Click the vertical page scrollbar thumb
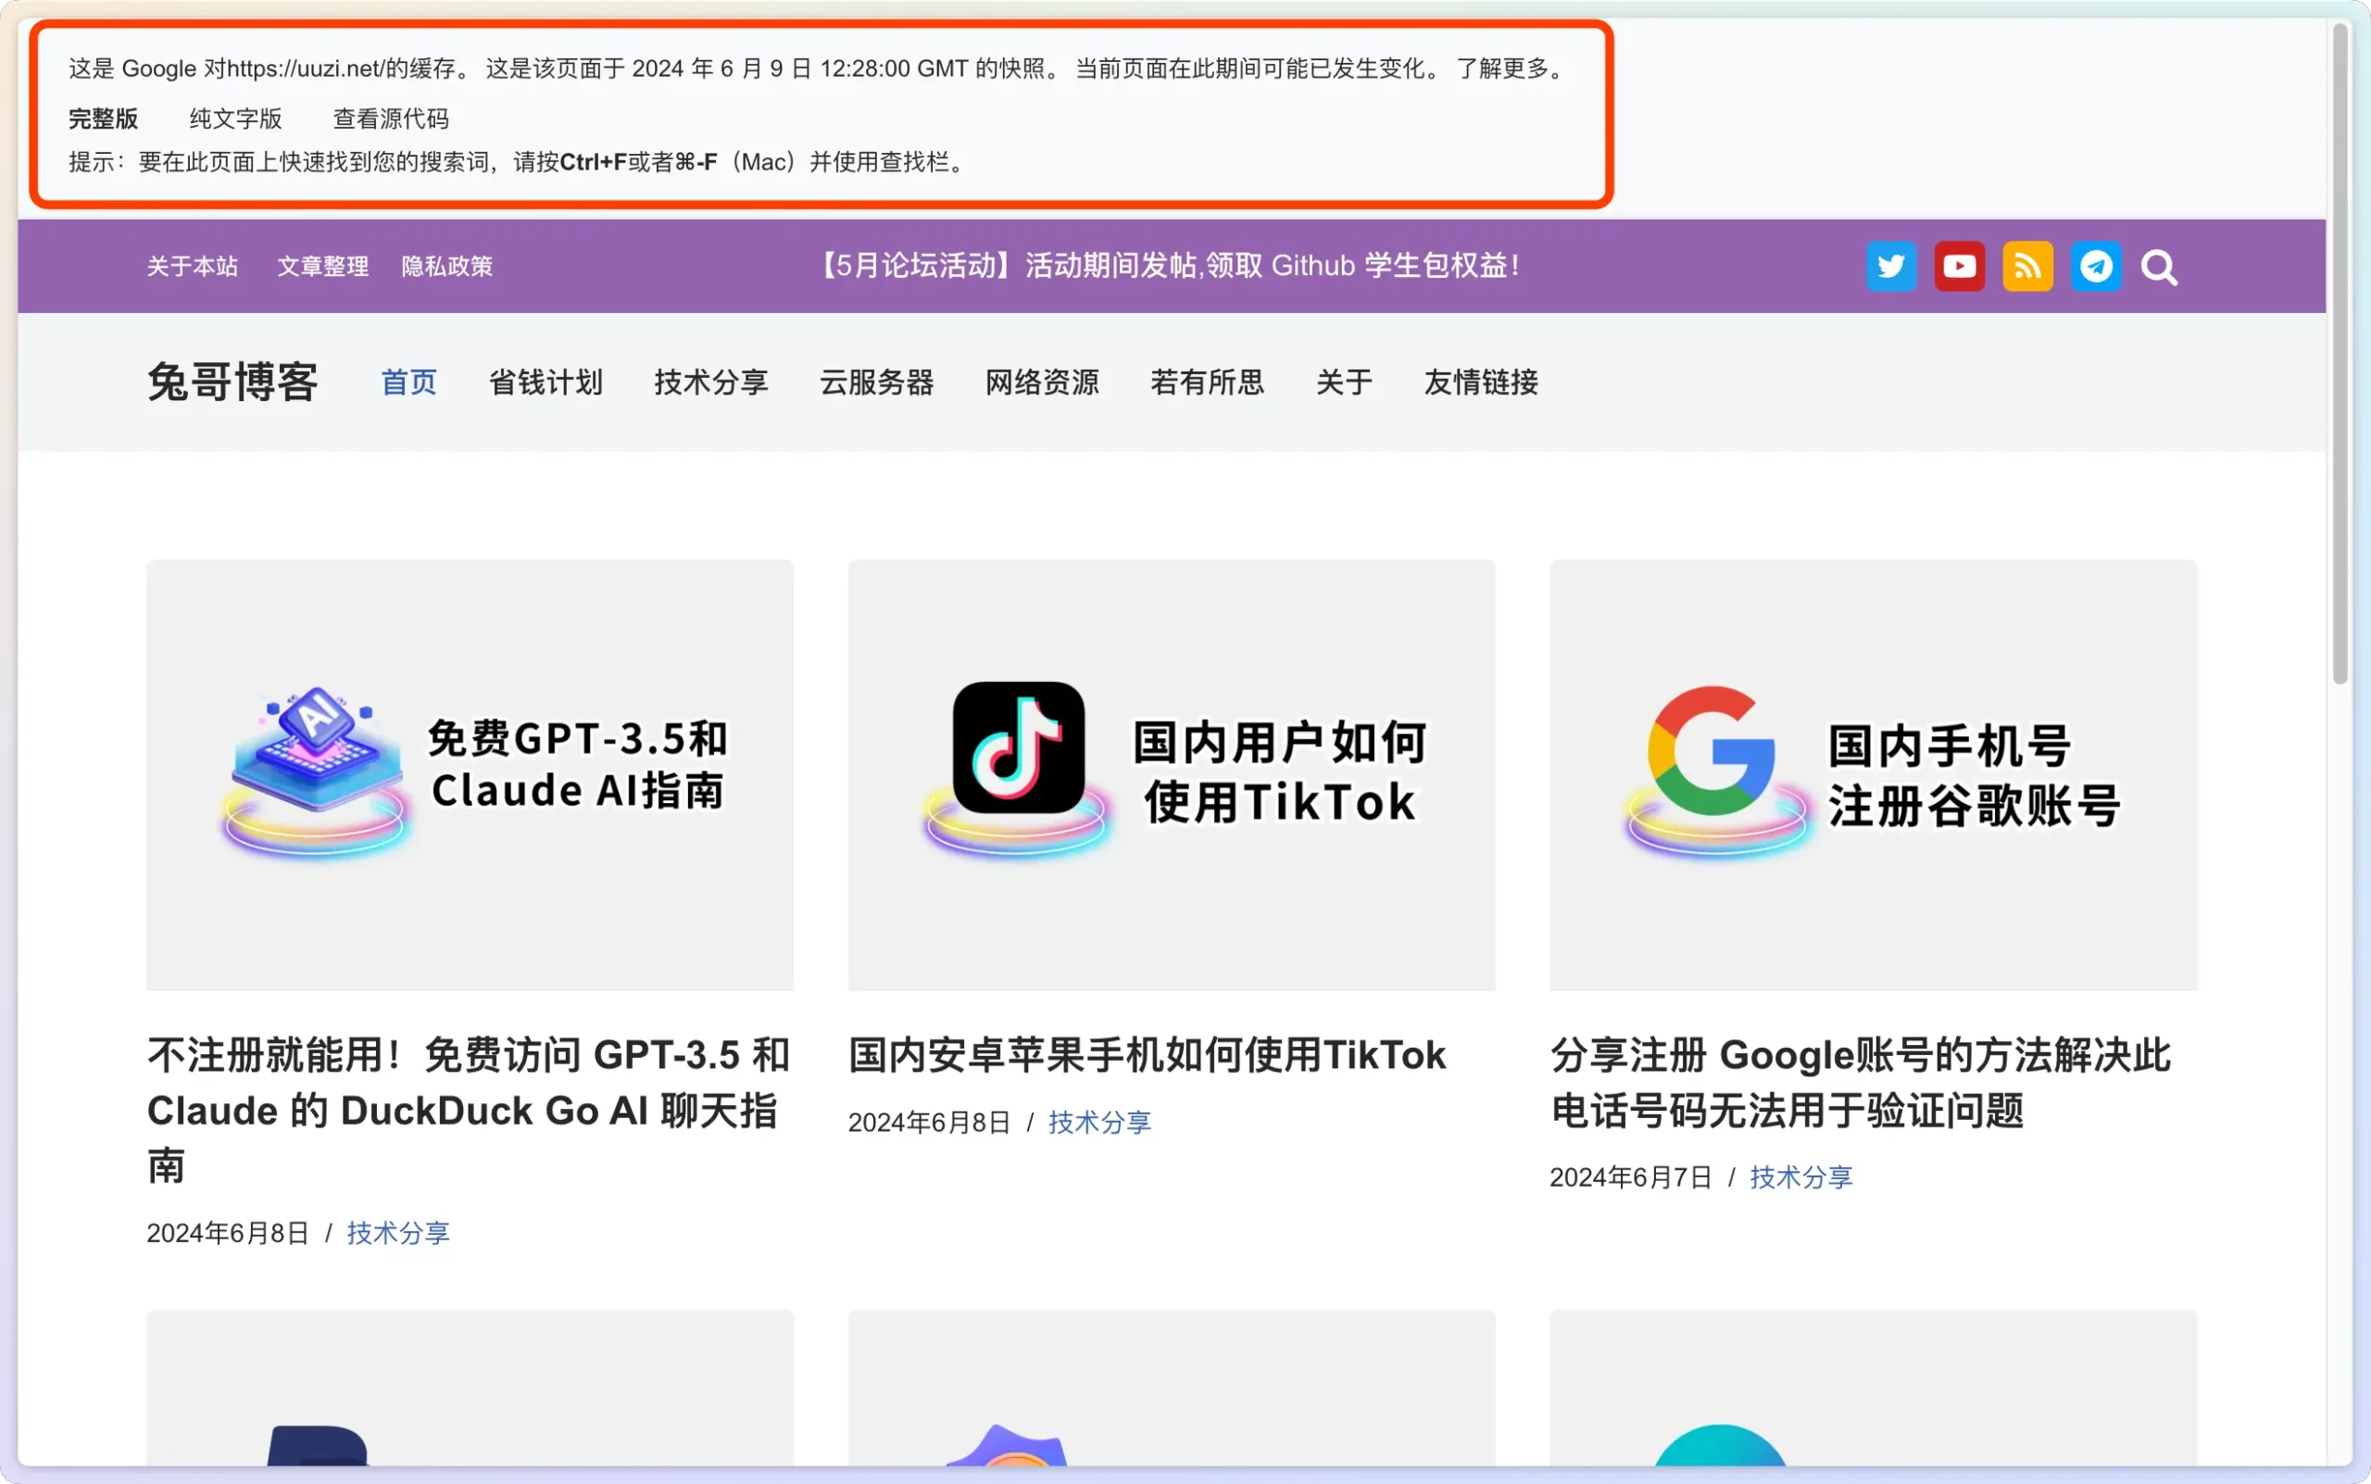 tap(2340, 353)
